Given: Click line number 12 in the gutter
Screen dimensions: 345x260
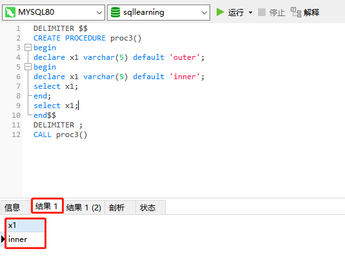Looking at the screenshot, I should [16, 135].
